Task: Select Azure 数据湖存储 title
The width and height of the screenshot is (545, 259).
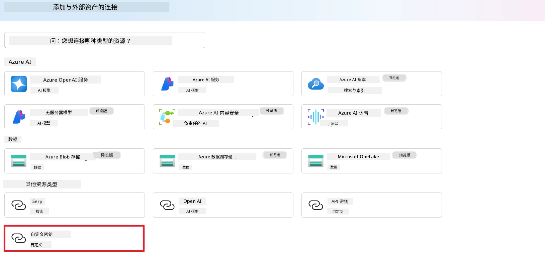Action: click(217, 157)
